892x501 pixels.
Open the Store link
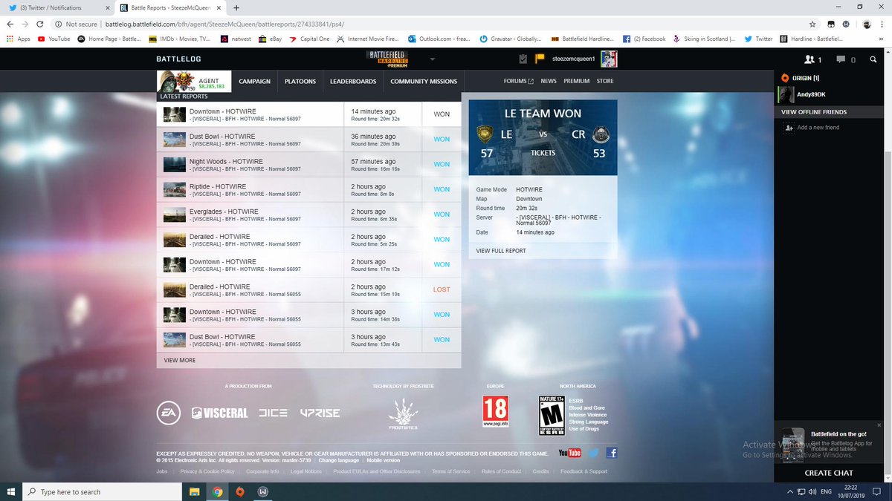tap(605, 81)
